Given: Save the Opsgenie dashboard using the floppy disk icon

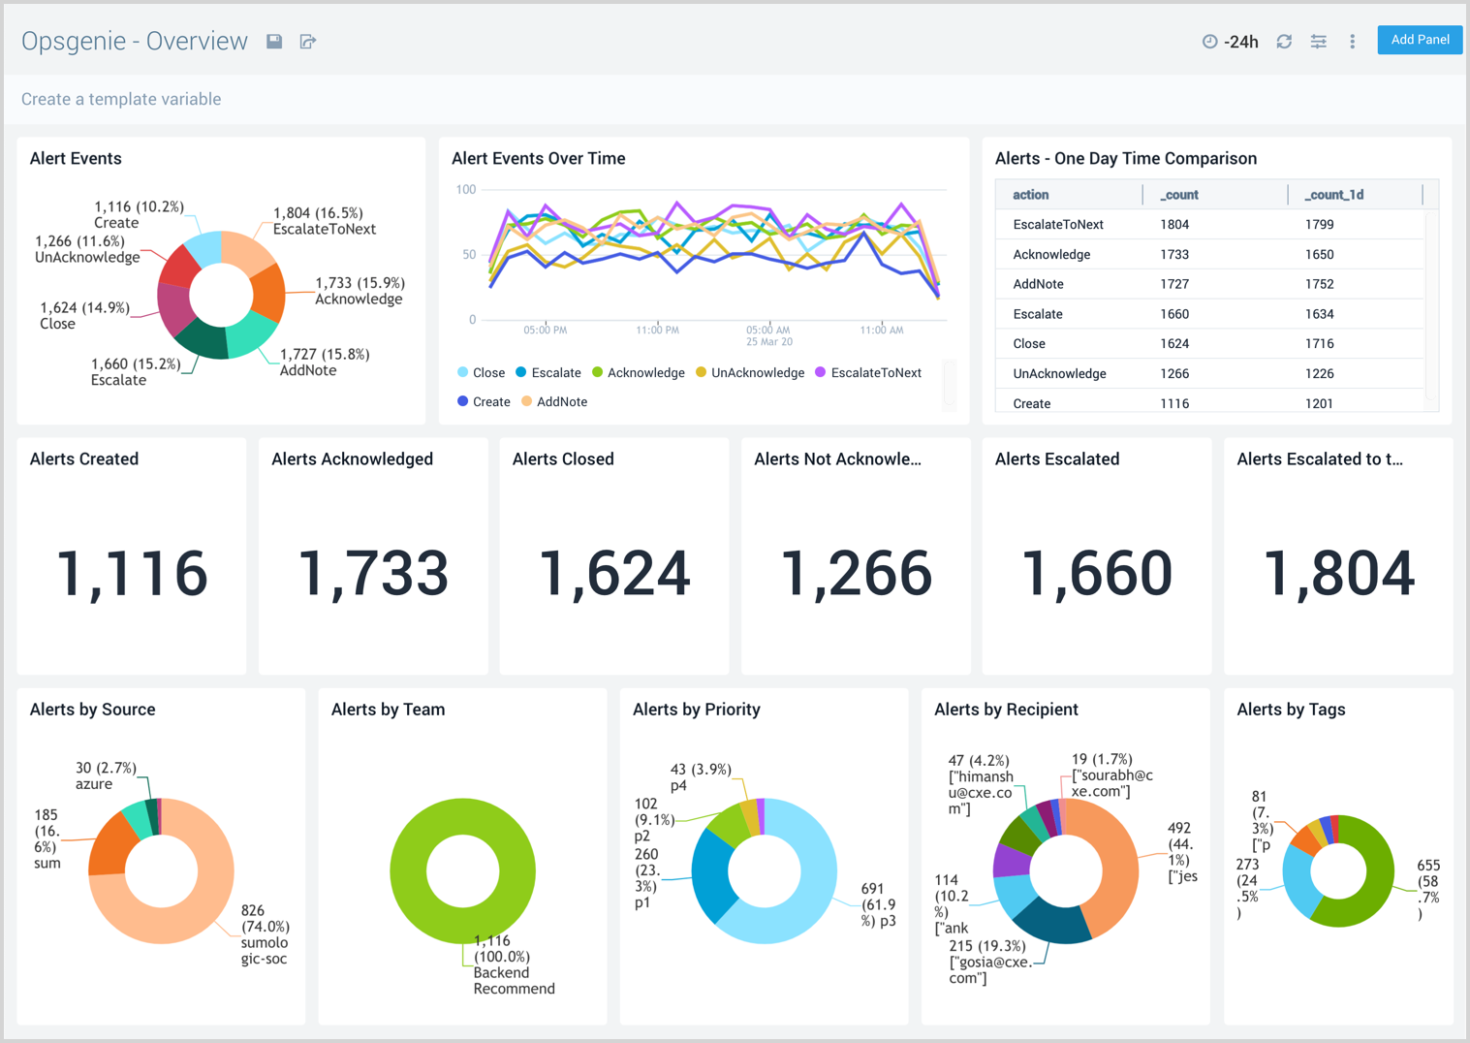Looking at the screenshot, I should [274, 41].
